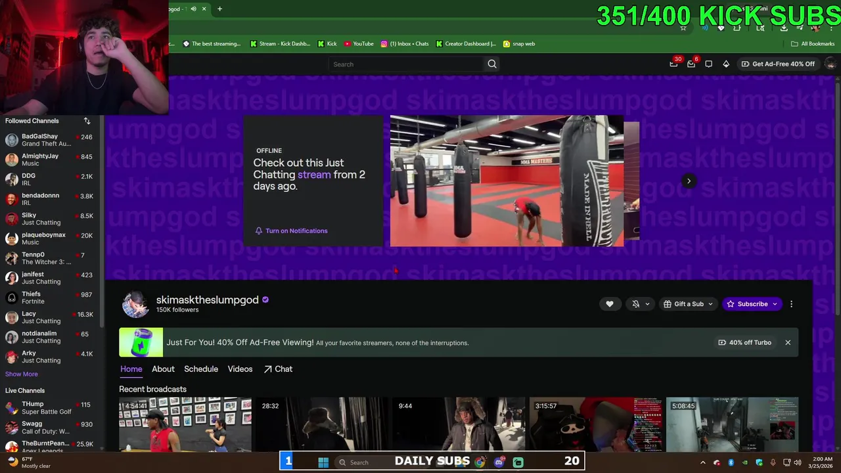Open the Windows Start menu
841x473 pixels.
coord(323,462)
